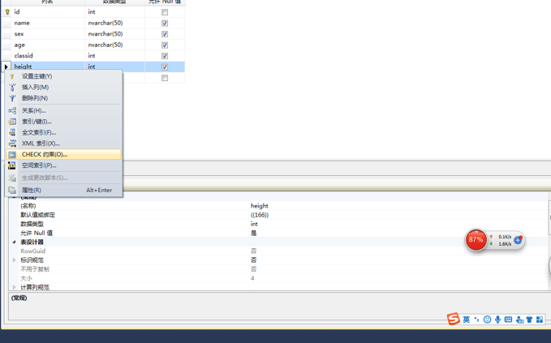Toggle Allow Null checkbox for height
The height and width of the screenshot is (343, 551).
(x=165, y=66)
